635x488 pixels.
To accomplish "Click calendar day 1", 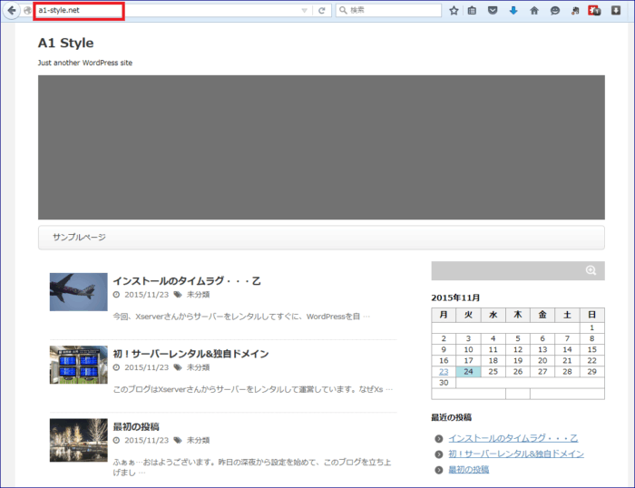I will click(x=592, y=327).
